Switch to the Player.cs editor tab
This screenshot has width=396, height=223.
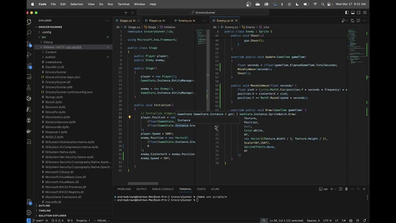tap(155, 21)
